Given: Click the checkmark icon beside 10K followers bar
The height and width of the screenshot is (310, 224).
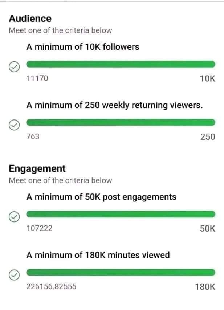Looking at the screenshot, I should (14, 67).
